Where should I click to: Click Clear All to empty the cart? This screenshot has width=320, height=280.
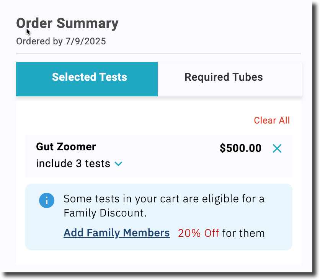(272, 120)
